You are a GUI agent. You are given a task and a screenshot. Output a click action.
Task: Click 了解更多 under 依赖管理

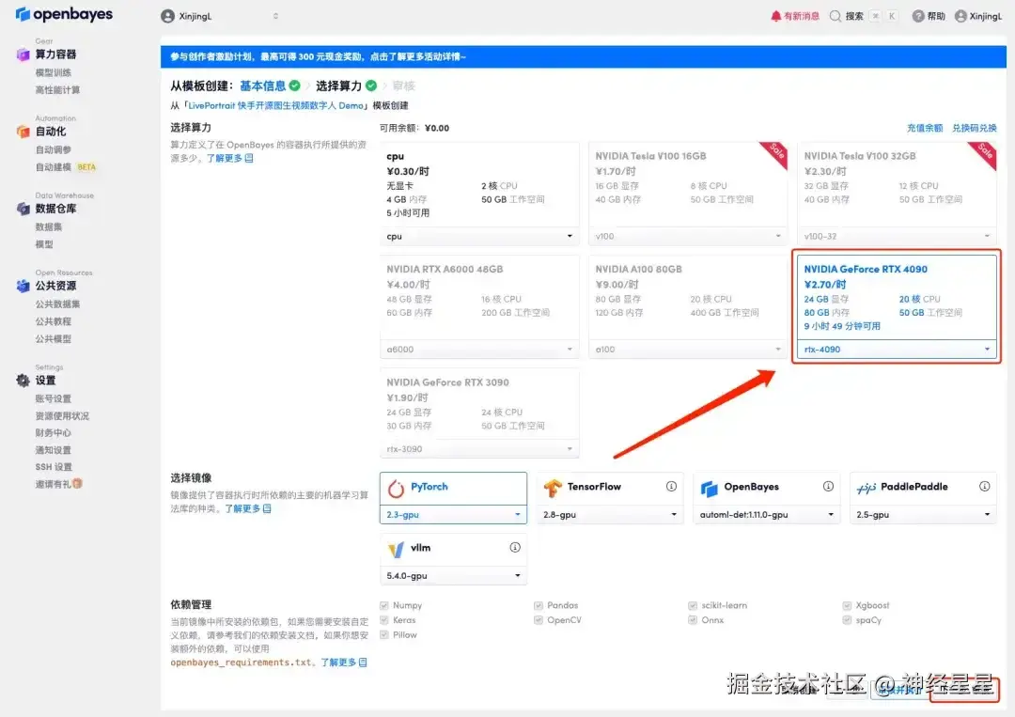click(x=344, y=662)
